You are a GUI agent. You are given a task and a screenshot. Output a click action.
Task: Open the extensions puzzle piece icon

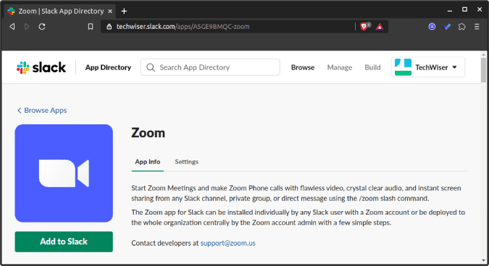(462, 27)
